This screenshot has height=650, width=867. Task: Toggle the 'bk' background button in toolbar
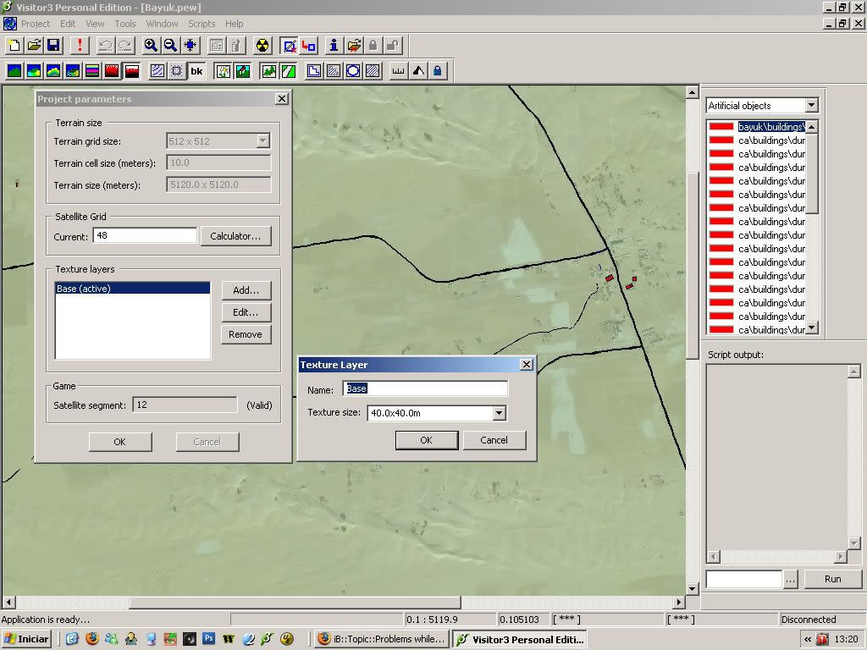(x=196, y=71)
